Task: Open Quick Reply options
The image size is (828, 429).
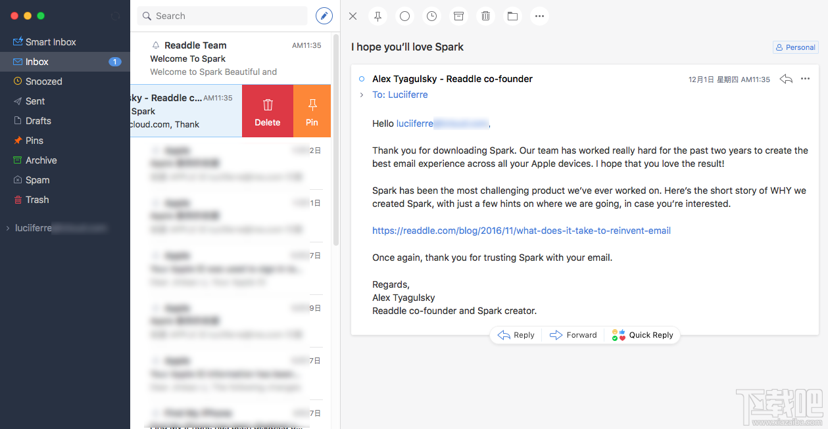Action: 643,335
